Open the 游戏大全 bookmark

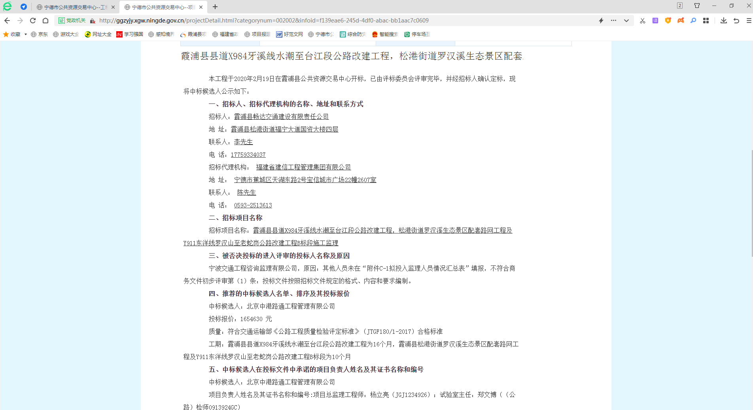pyautogui.click(x=66, y=34)
